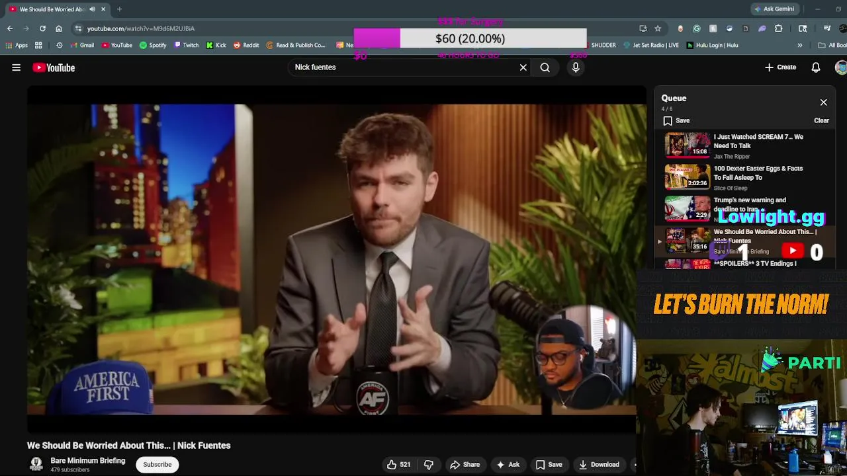The width and height of the screenshot is (847, 476).
Task: Open history clock icon in bookmarks bar
Action: (59, 46)
